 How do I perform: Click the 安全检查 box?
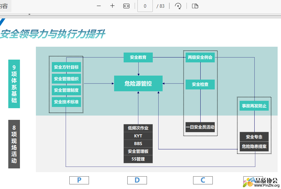[x=200, y=85]
